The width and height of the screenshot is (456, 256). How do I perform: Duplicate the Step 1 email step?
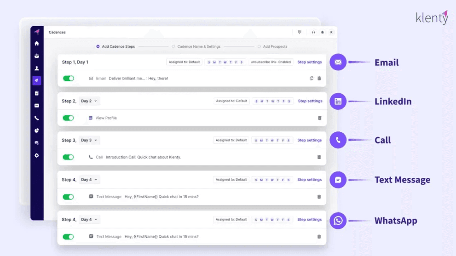(x=312, y=78)
